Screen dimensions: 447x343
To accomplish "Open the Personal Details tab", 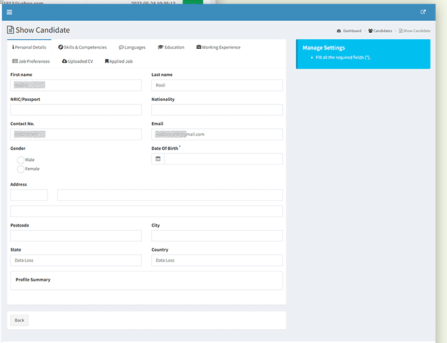I will coord(29,47).
